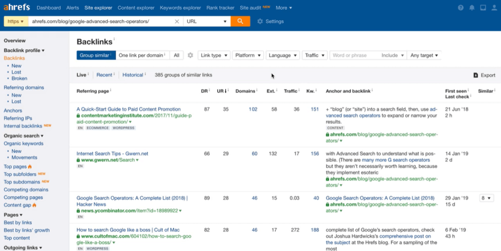The height and width of the screenshot is (251, 501).
Task: Expand the Similar 8 dropdown for Hacker News
Action: tap(486, 198)
